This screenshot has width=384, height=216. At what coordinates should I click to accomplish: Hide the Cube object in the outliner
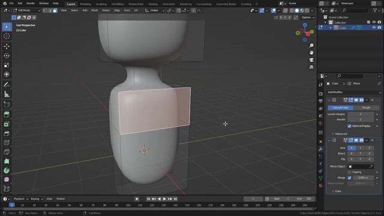pyautogui.click(x=374, y=28)
